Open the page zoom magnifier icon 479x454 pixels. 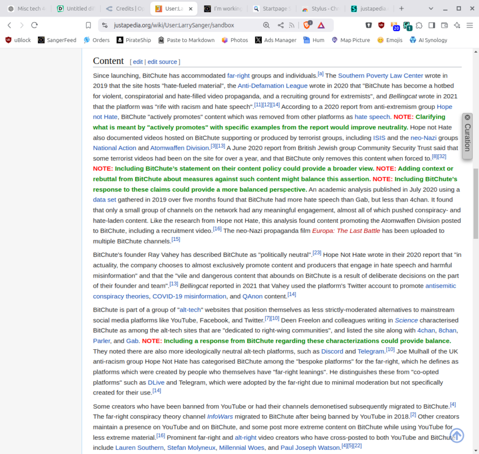point(266,25)
